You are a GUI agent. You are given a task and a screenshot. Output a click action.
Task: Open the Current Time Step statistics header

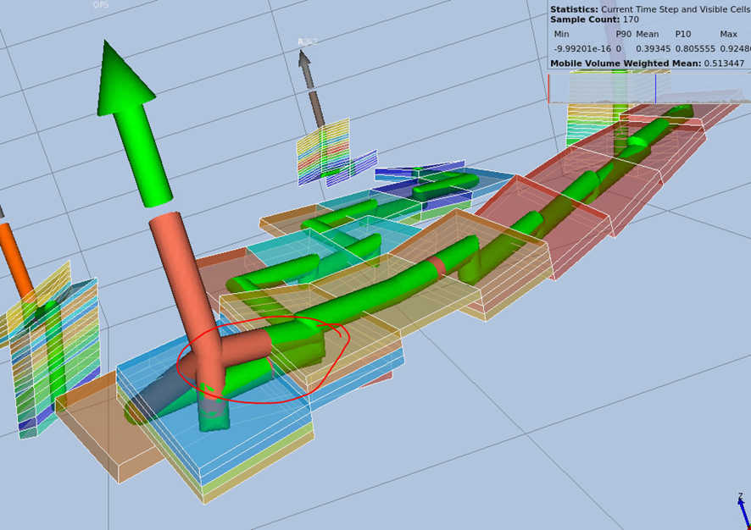click(644, 10)
